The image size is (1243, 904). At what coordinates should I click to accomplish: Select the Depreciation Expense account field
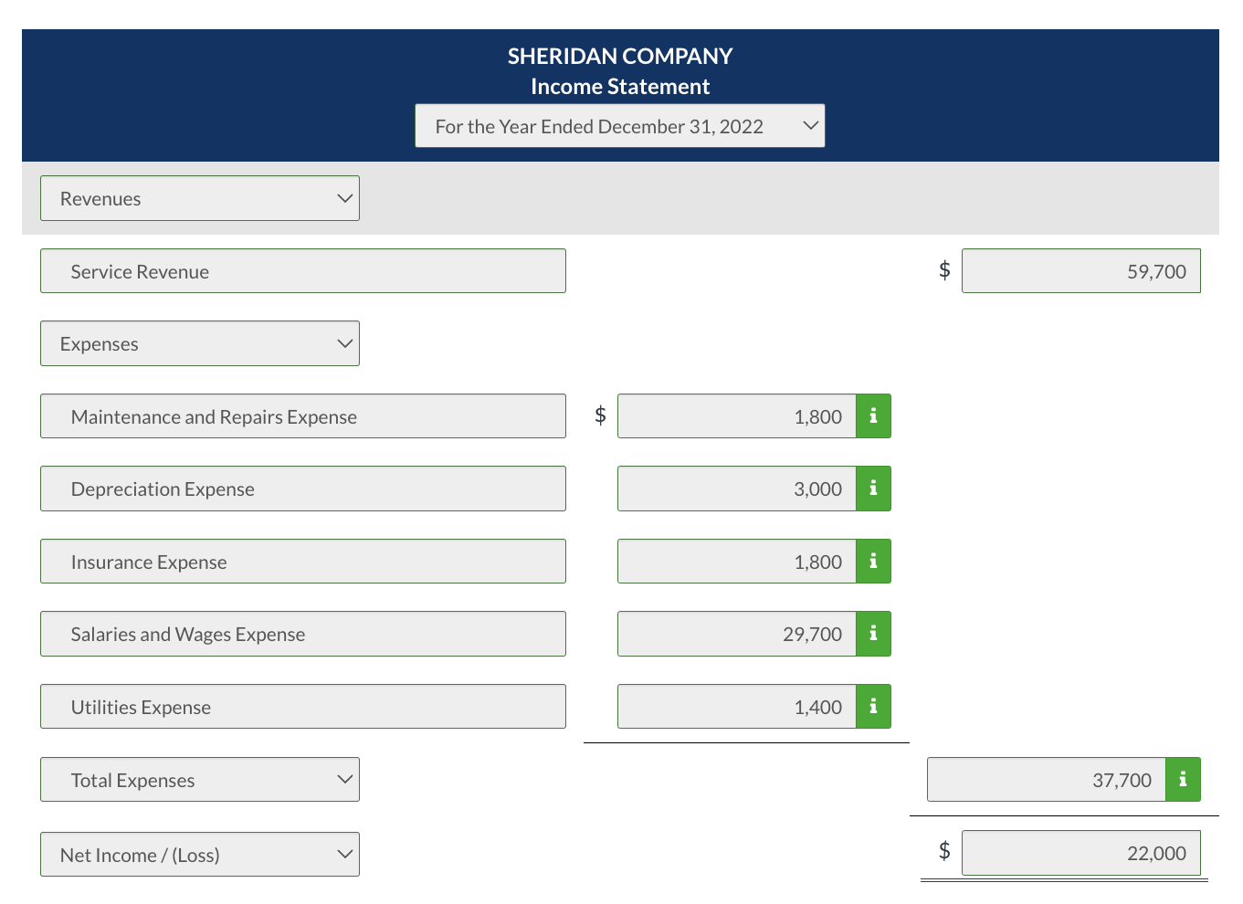coord(303,489)
